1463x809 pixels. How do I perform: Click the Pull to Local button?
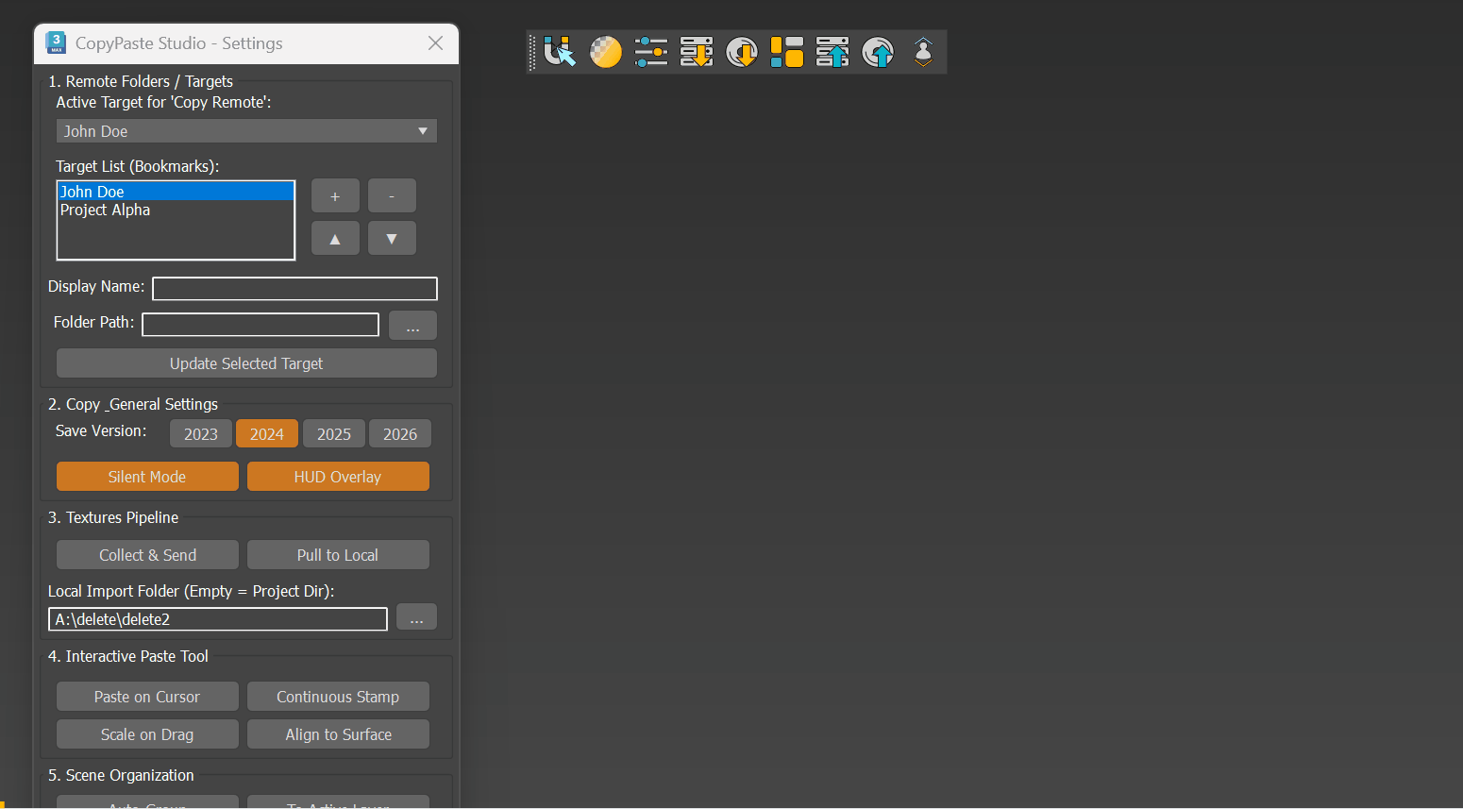point(338,555)
